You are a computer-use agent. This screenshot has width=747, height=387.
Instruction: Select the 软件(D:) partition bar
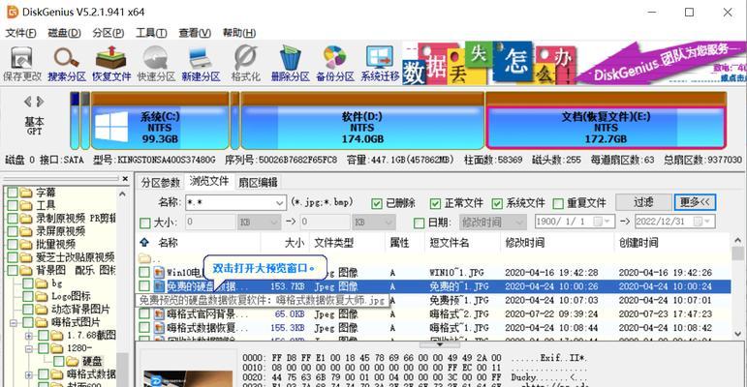click(362, 121)
